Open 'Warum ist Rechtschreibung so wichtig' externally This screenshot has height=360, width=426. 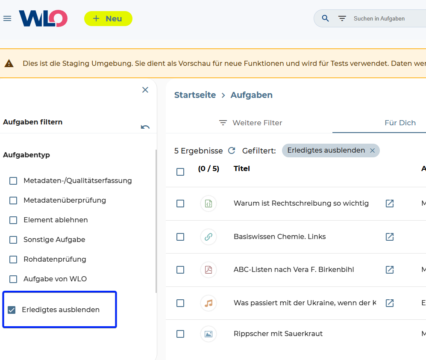(x=389, y=204)
